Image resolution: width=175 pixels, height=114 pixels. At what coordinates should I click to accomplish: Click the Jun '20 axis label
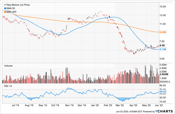click(159, 105)
